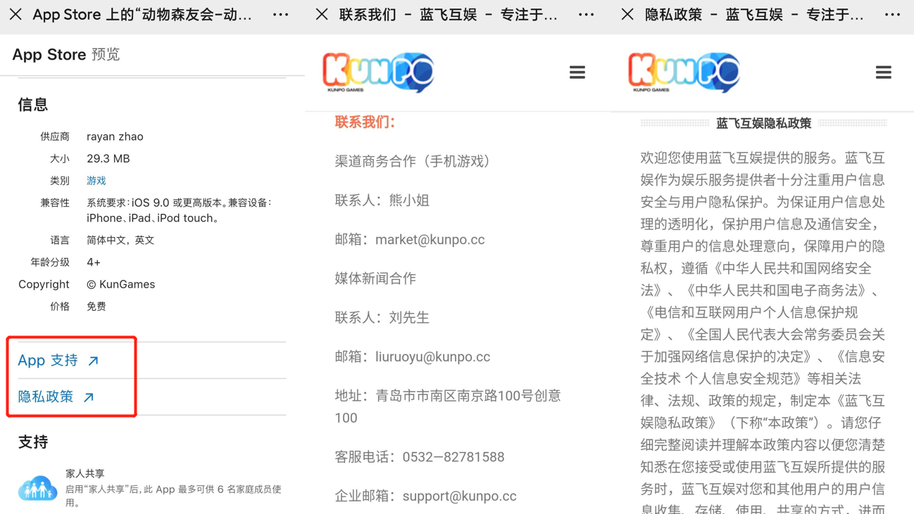Open hamburger menu on contact page
The width and height of the screenshot is (914, 514).
(577, 72)
